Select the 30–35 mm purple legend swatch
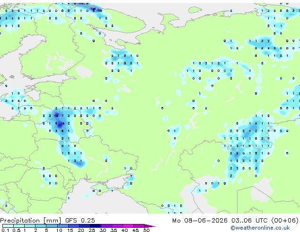300x232 pixels. [x=106, y=226]
